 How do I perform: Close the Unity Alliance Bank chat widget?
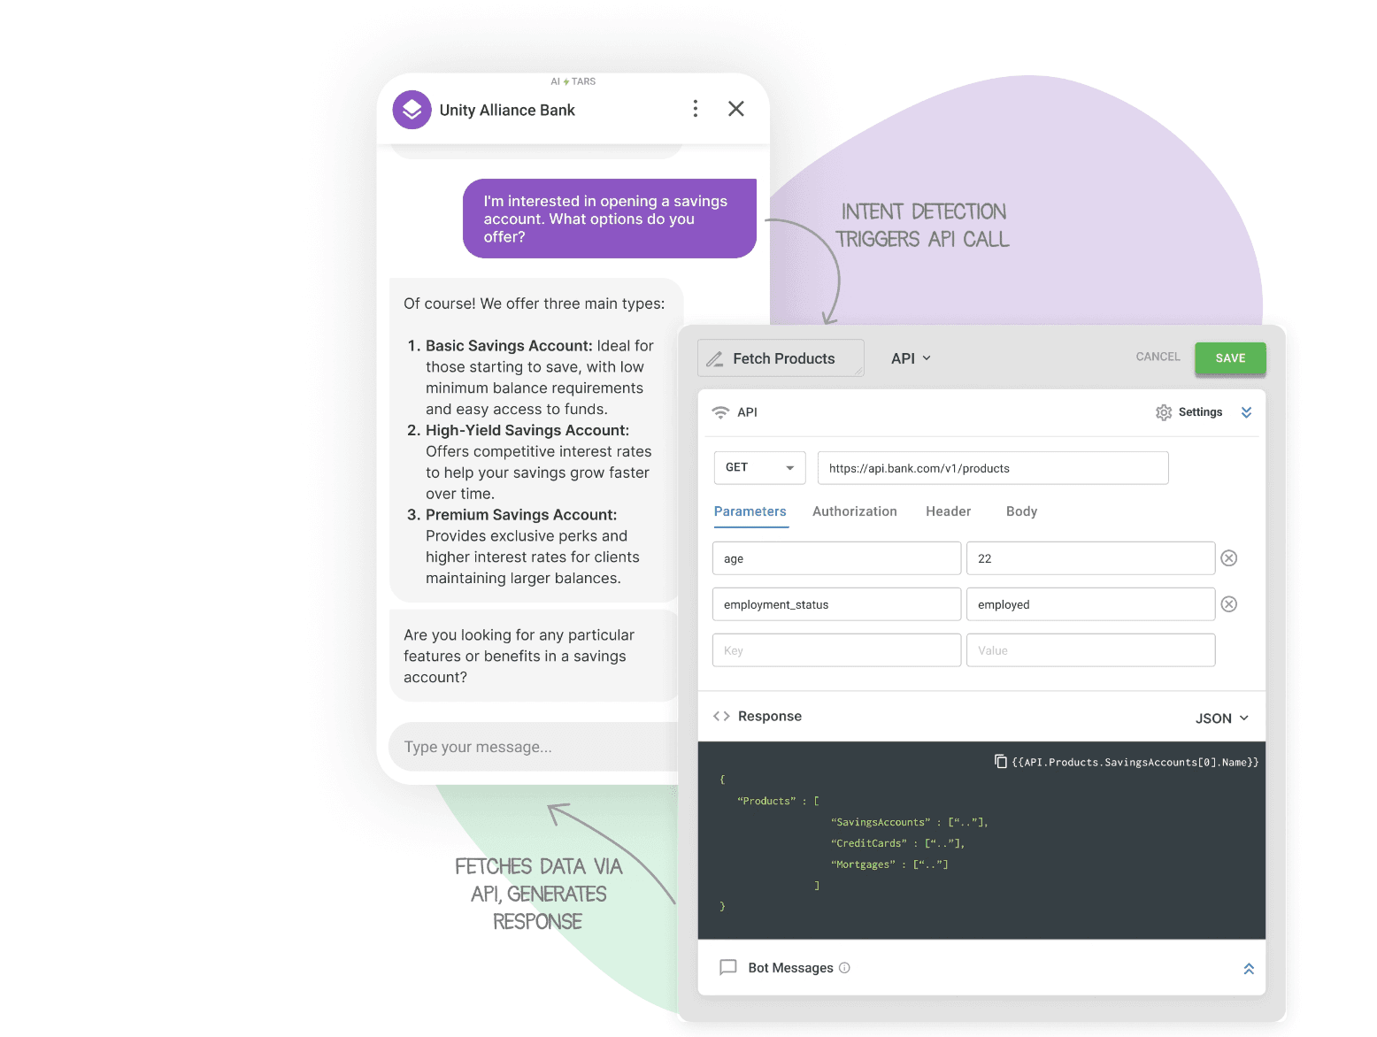736,109
